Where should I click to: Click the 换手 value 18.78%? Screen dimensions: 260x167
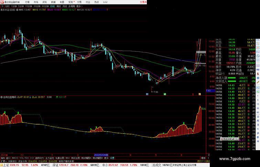(231, 67)
